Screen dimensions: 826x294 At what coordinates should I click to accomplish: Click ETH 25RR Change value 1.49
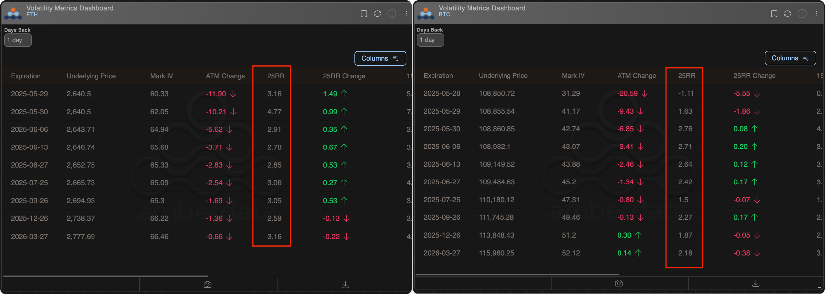coord(330,94)
